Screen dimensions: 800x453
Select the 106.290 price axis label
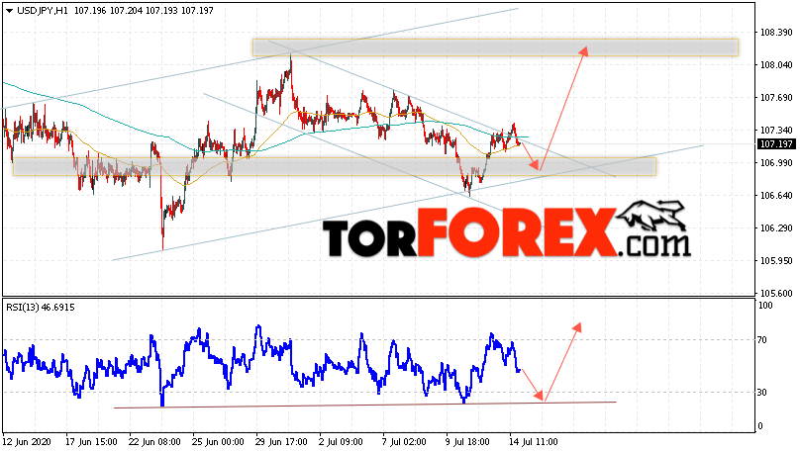point(776,227)
